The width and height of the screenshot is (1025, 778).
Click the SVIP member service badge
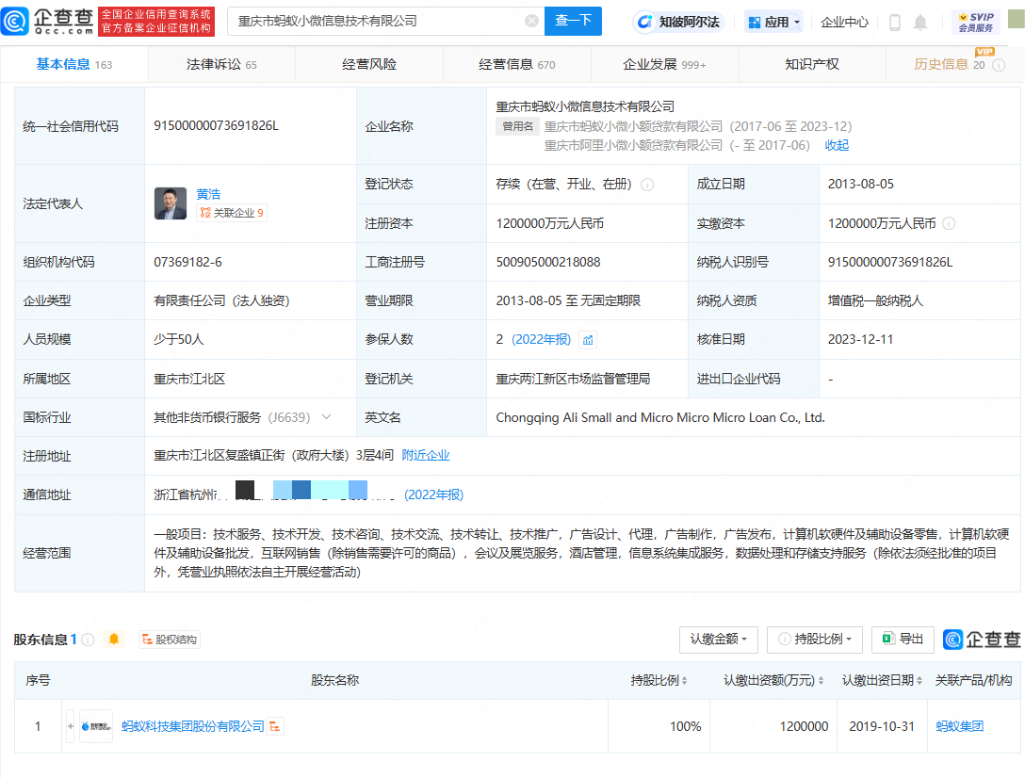pyautogui.click(x=976, y=22)
